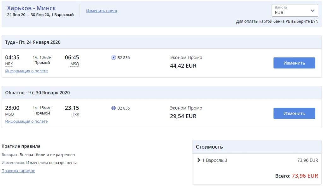Open the Правила тарифов link
The image size is (323, 186).
pos(18,171)
